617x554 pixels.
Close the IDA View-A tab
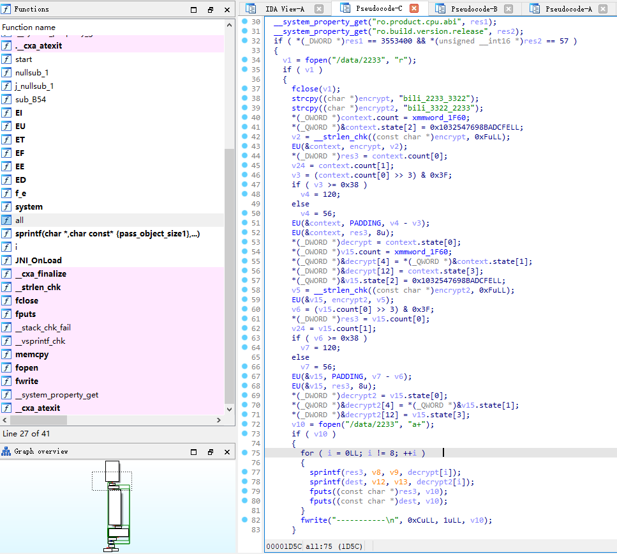point(319,9)
